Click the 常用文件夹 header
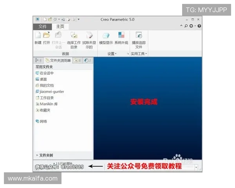 click(44, 67)
